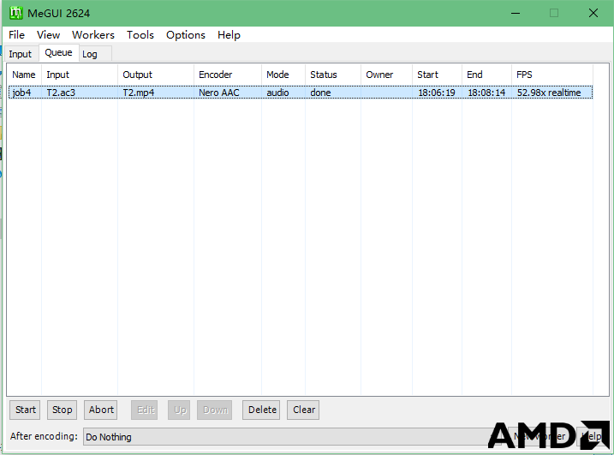
Task: Click the Owner column header
Action: 386,75
